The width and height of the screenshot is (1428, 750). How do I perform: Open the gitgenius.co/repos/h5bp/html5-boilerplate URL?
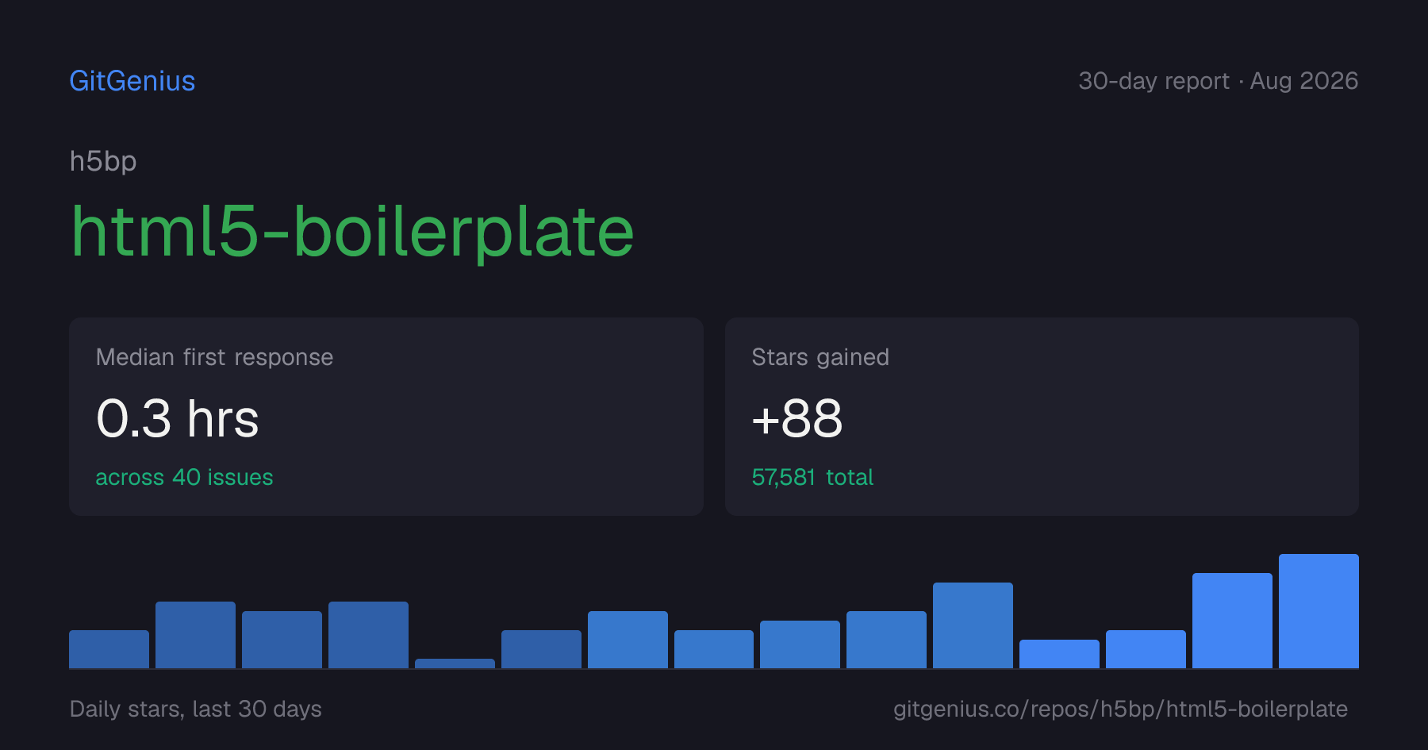click(1120, 709)
